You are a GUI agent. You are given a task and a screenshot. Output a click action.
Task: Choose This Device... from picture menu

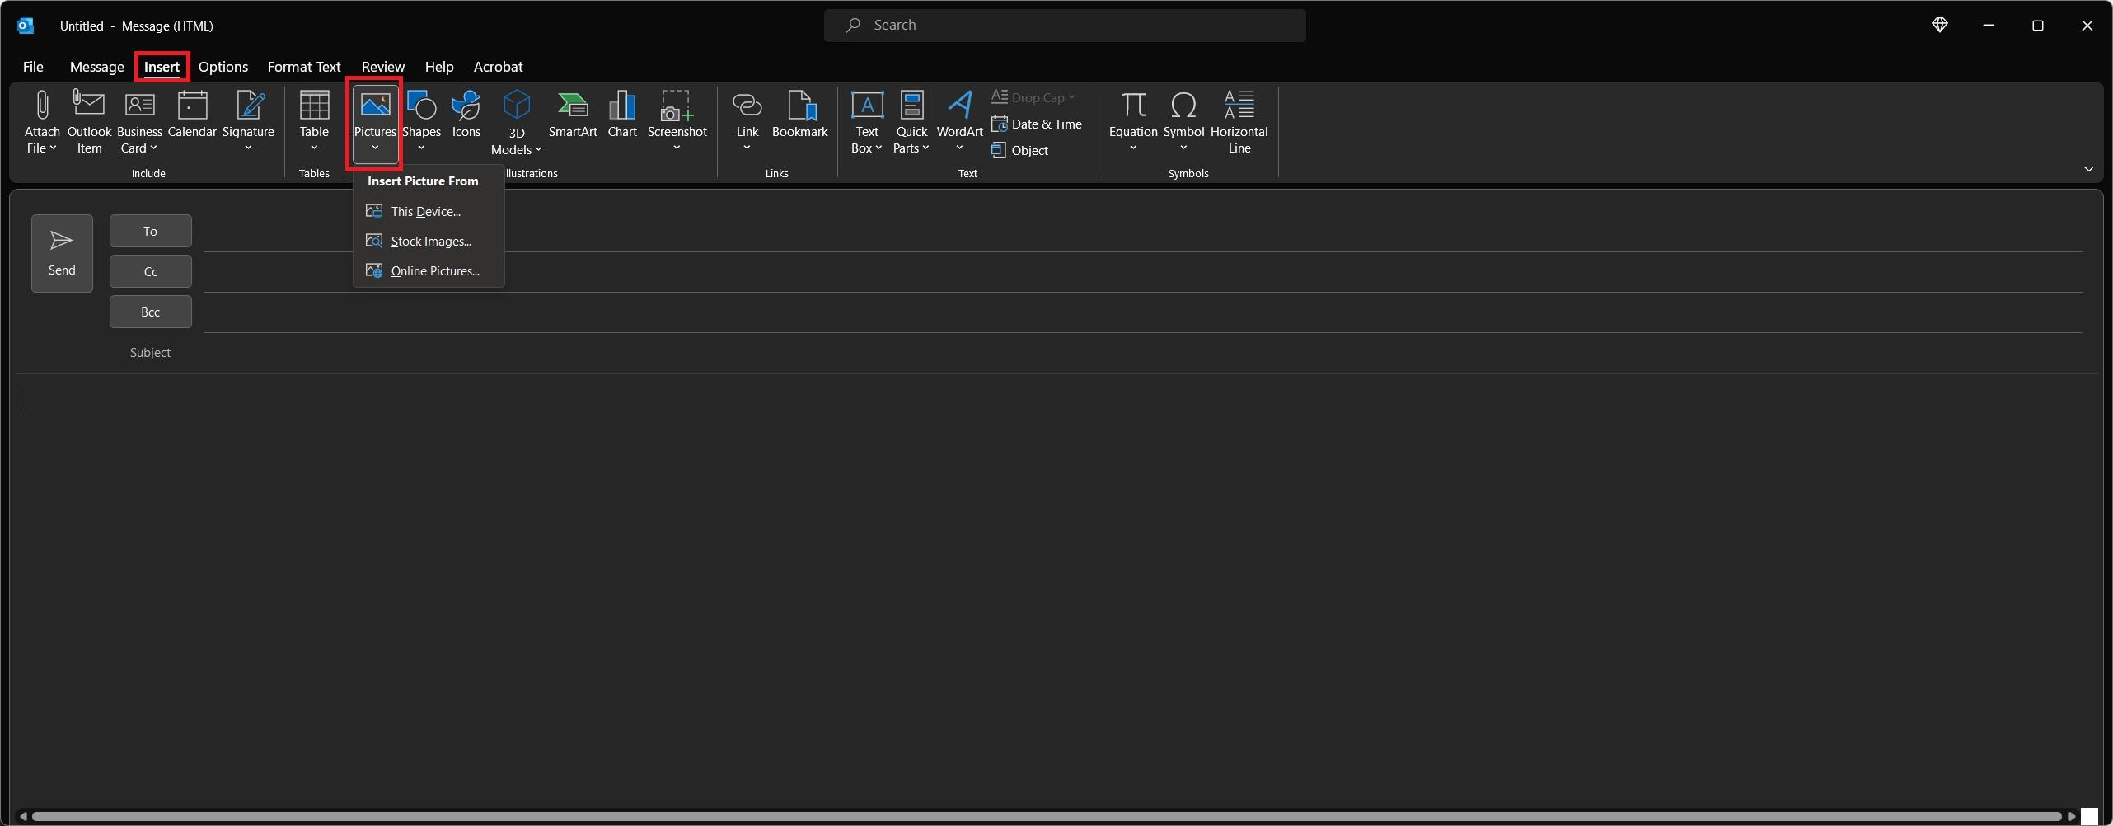pyautogui.click(x=429, y=211)
